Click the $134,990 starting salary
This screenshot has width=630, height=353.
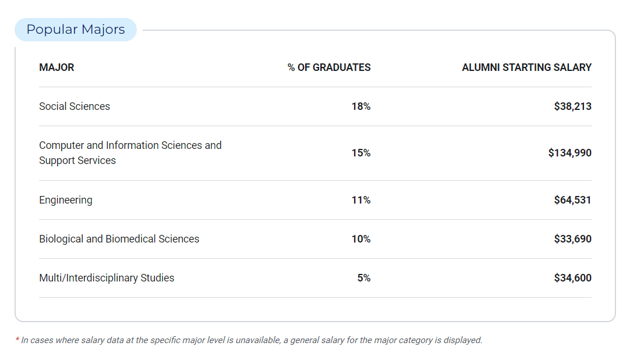pos(569,153)
